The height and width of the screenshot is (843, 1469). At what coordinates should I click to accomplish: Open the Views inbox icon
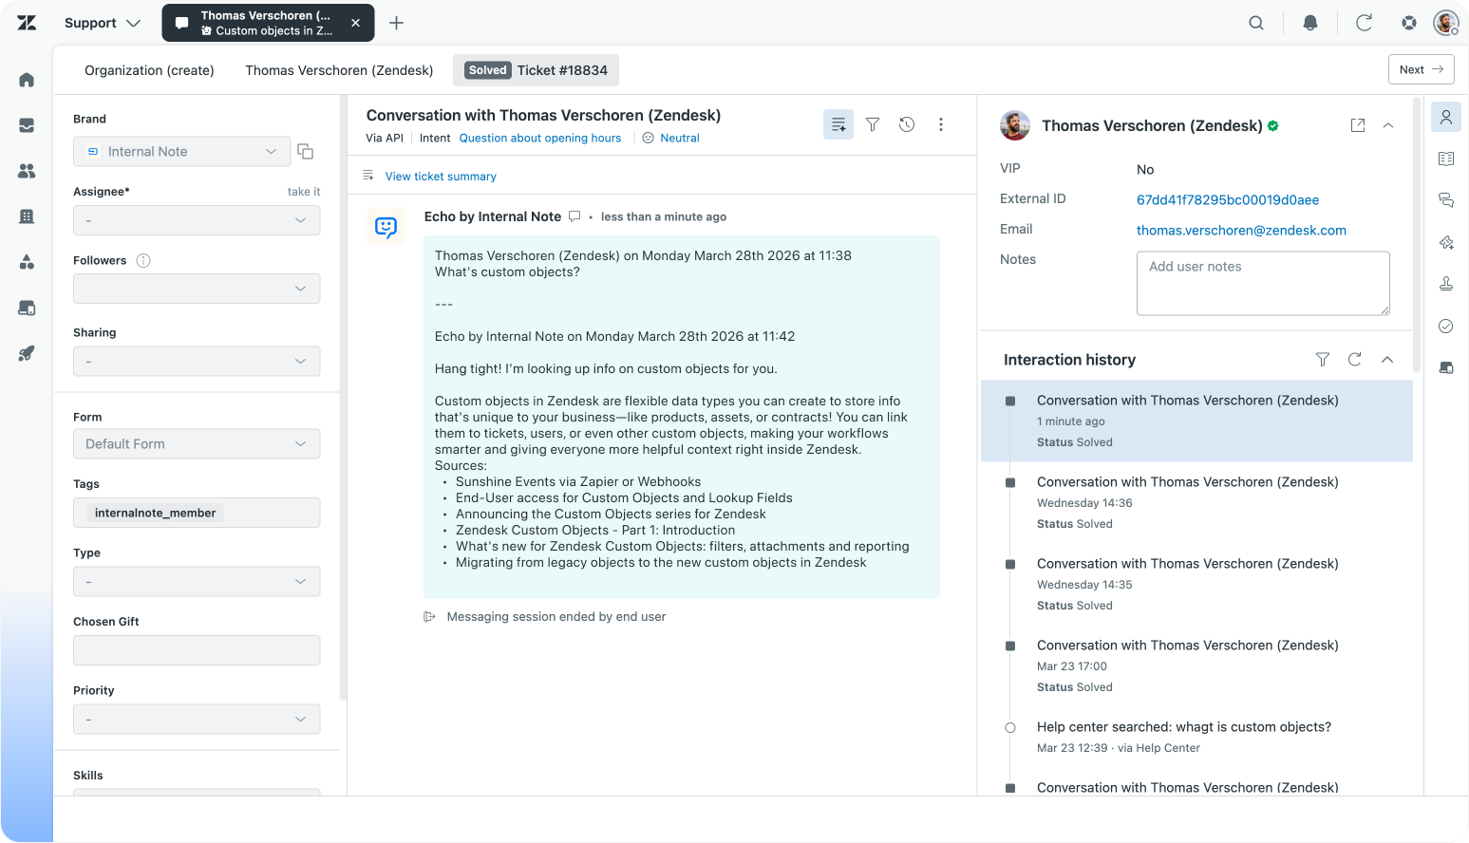click(27, 125)
